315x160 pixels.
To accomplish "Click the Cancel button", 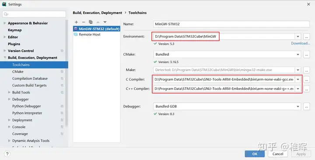I will click(x=278, y=154).
